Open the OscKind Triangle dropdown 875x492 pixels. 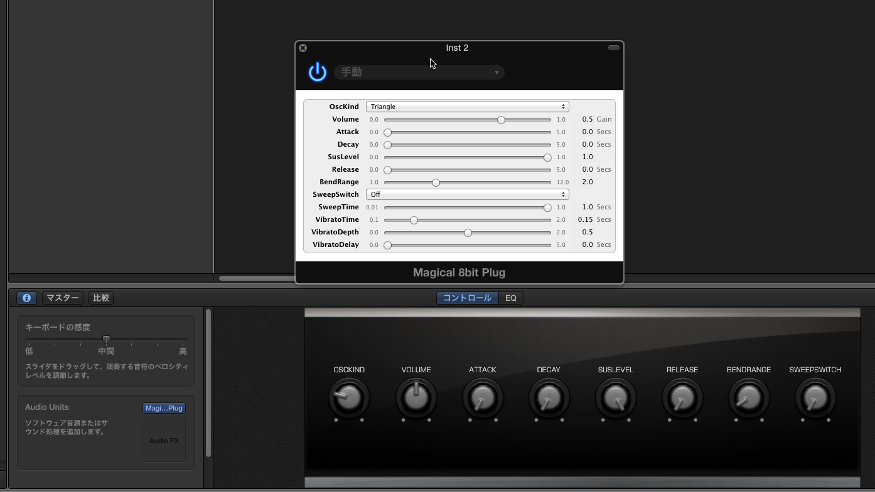468,107
